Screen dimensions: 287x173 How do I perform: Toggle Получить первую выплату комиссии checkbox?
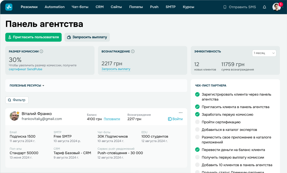[x=197, y=157]
